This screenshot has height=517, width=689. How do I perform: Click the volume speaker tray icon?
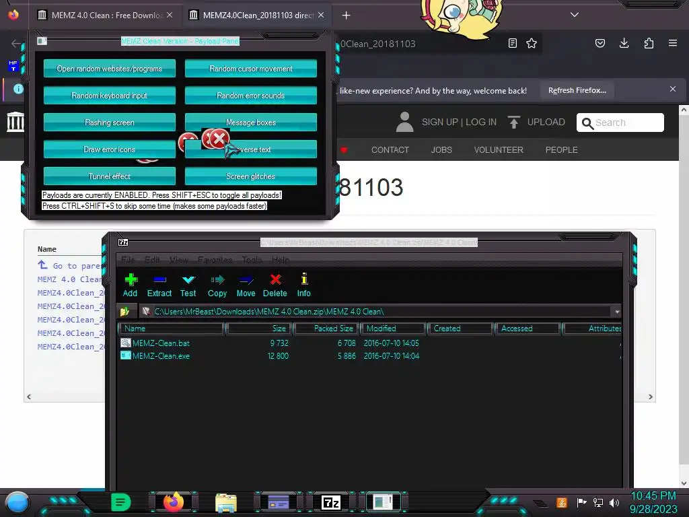614,502
